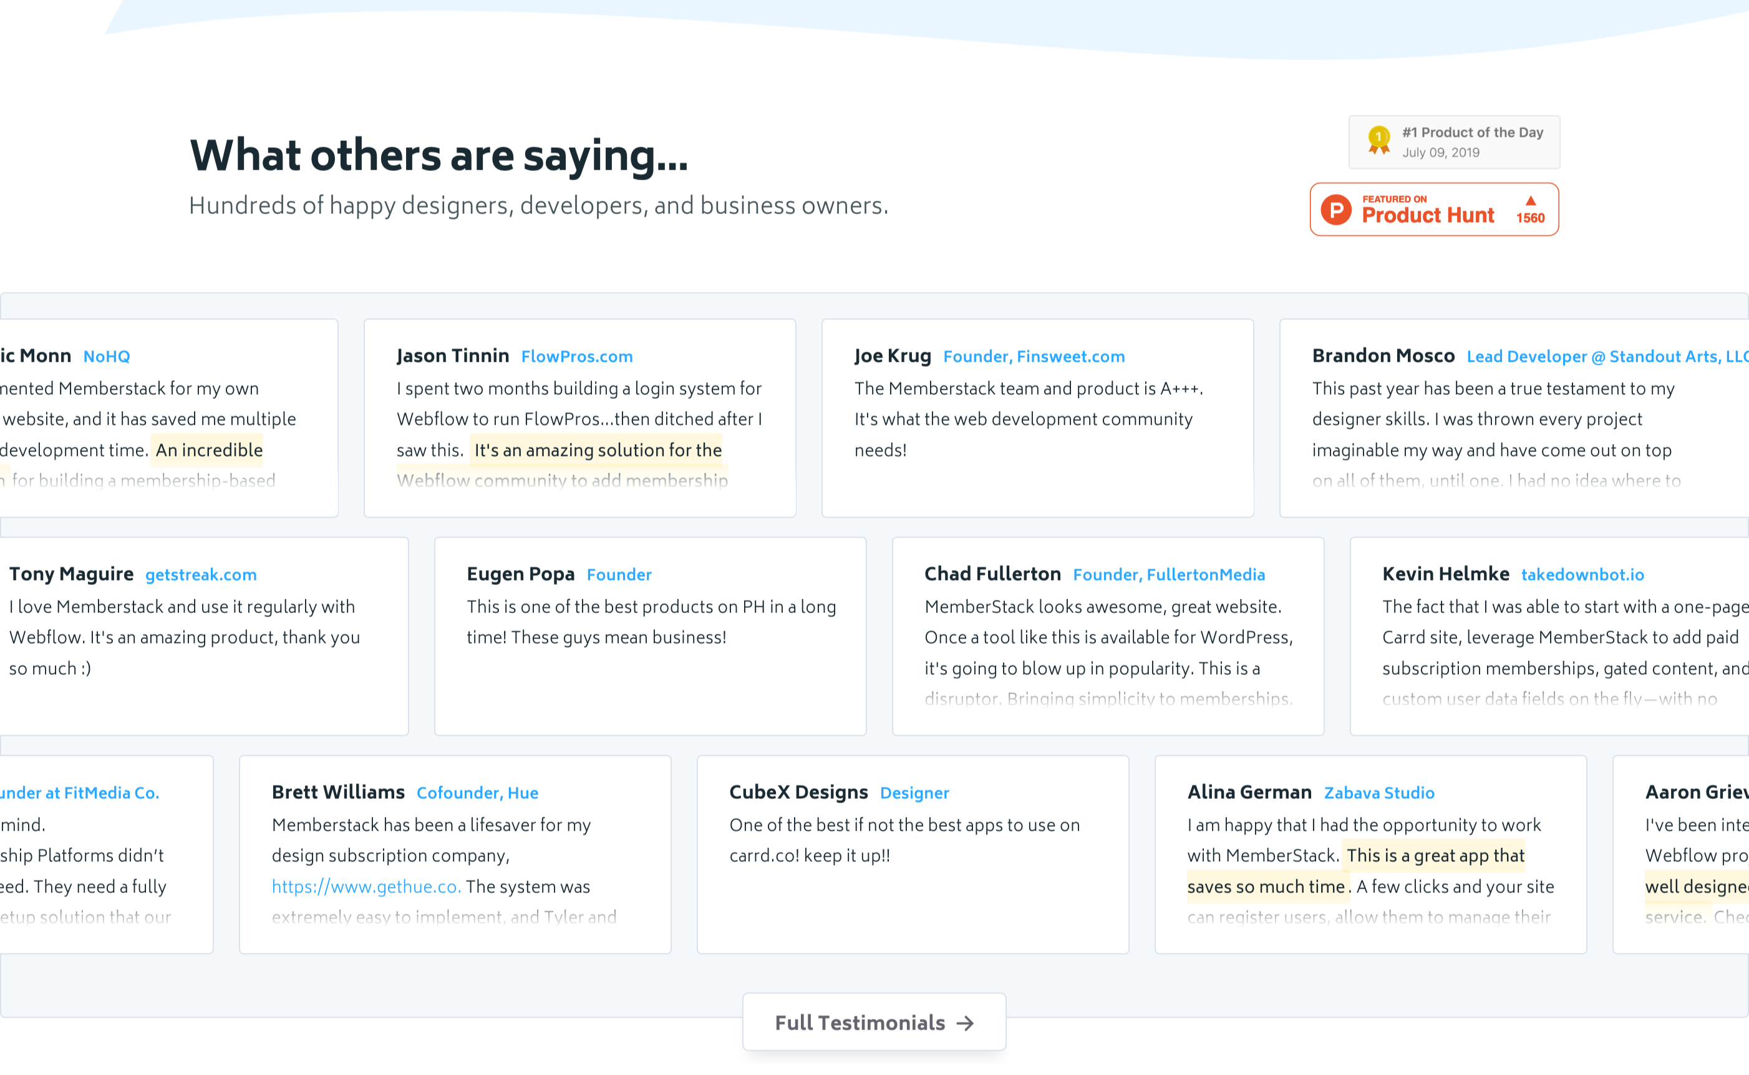
Task: Visit the FlowPros.com link
Action: tap(576, 356)
